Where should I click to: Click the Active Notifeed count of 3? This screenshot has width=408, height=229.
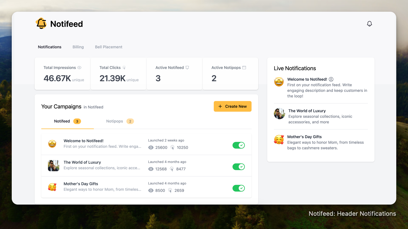tap(158, 78)
